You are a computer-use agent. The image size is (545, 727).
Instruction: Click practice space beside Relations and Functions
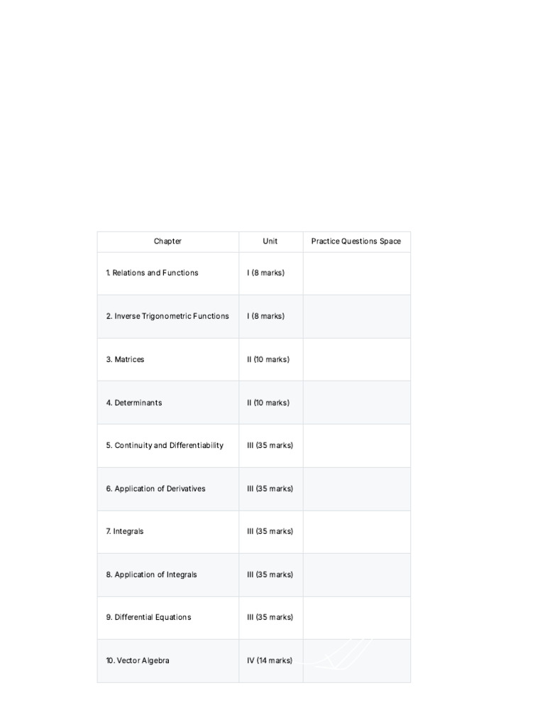[356, 273]
